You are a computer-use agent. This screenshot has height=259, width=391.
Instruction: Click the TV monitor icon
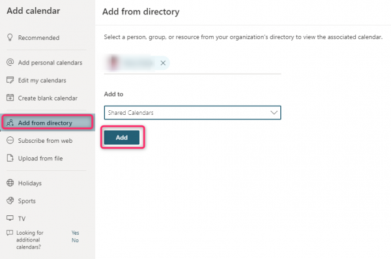(10, 218)
